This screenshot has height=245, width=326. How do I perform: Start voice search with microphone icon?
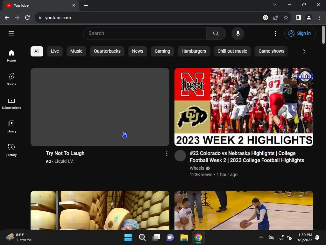(237, 33)
